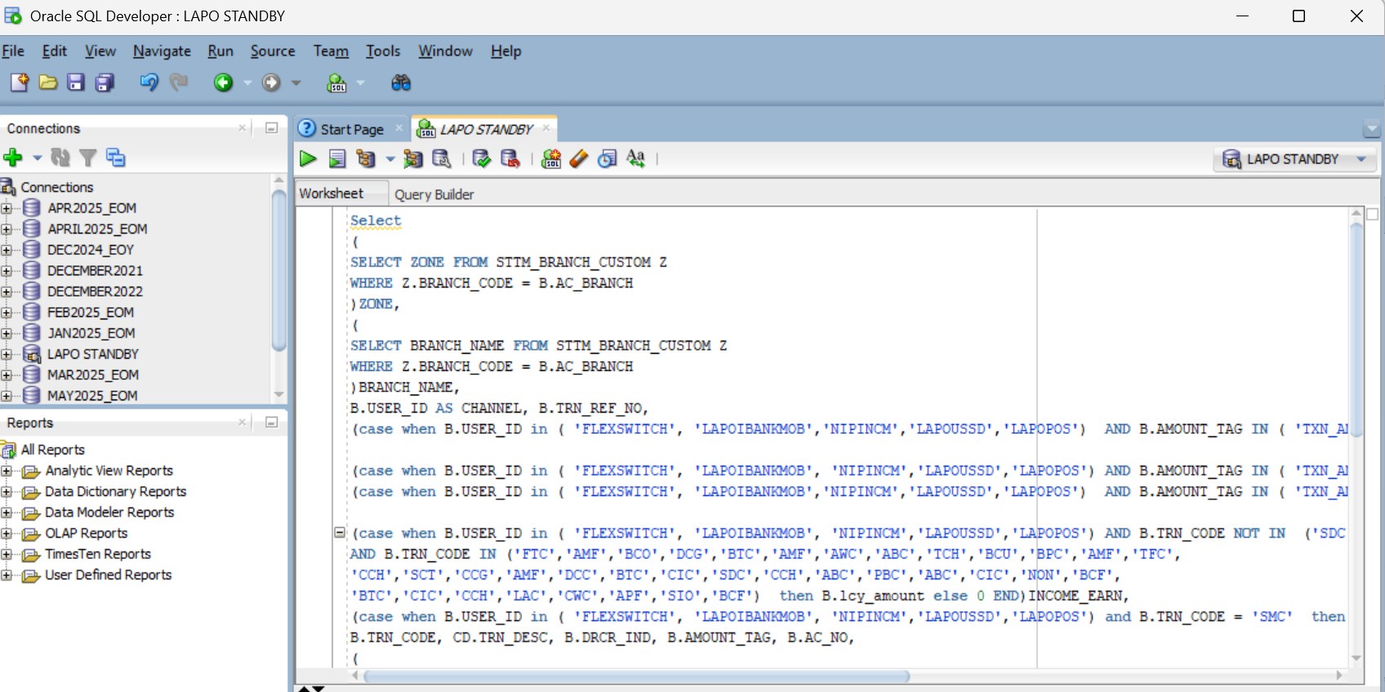
Task: Clear the worksheet with the eraser icon
Action: (x=579, y=159)
